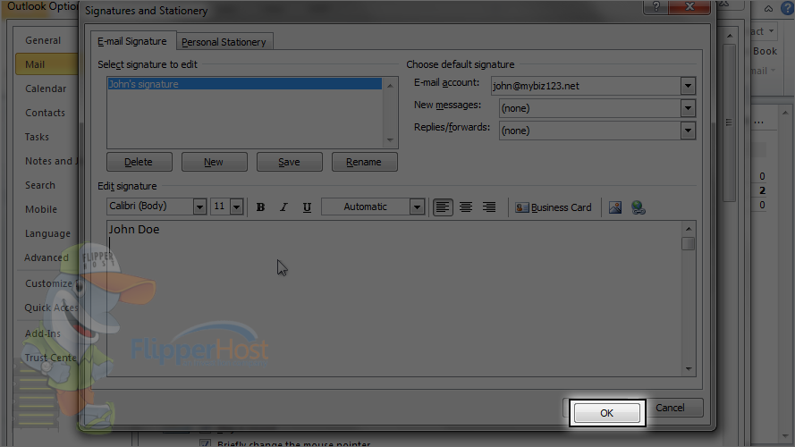Open Customize Ribbon in Options sidebar
The height and width of the screenshot is (447, 795).
[50, 283]
